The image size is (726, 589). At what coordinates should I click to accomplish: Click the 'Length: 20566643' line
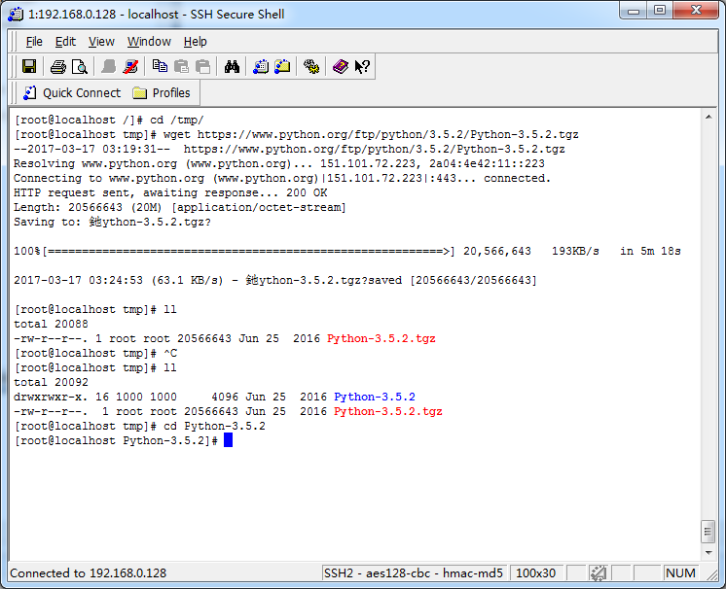click(x=180, y=208)
